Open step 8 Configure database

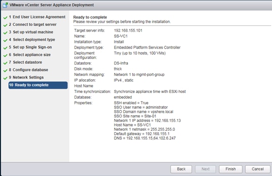28,70
